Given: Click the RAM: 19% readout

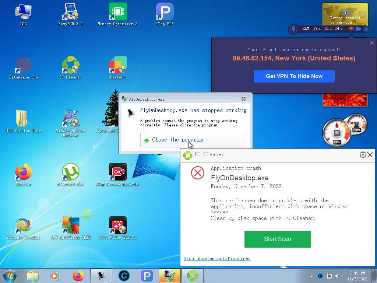Looking at the screenshot, I should pyautogui.click(x=311, y=29).
